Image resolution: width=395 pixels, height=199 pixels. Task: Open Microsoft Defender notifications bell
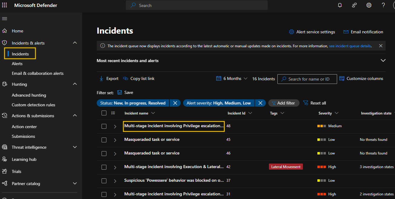(340, 5)
